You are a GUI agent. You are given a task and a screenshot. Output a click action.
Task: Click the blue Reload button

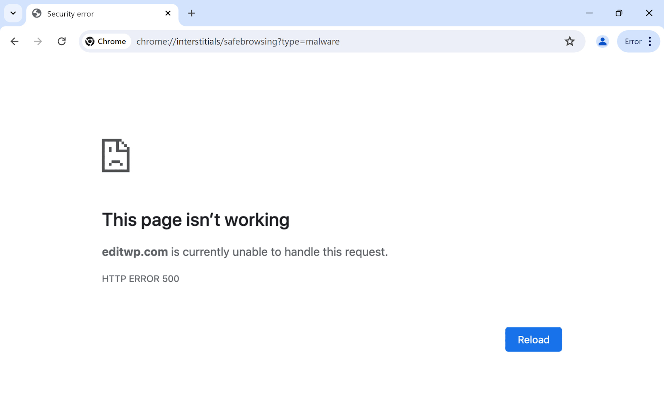pos(533,339)
